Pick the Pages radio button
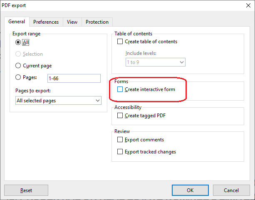This screenshot has height=200, width=255. tap(18, 77)
